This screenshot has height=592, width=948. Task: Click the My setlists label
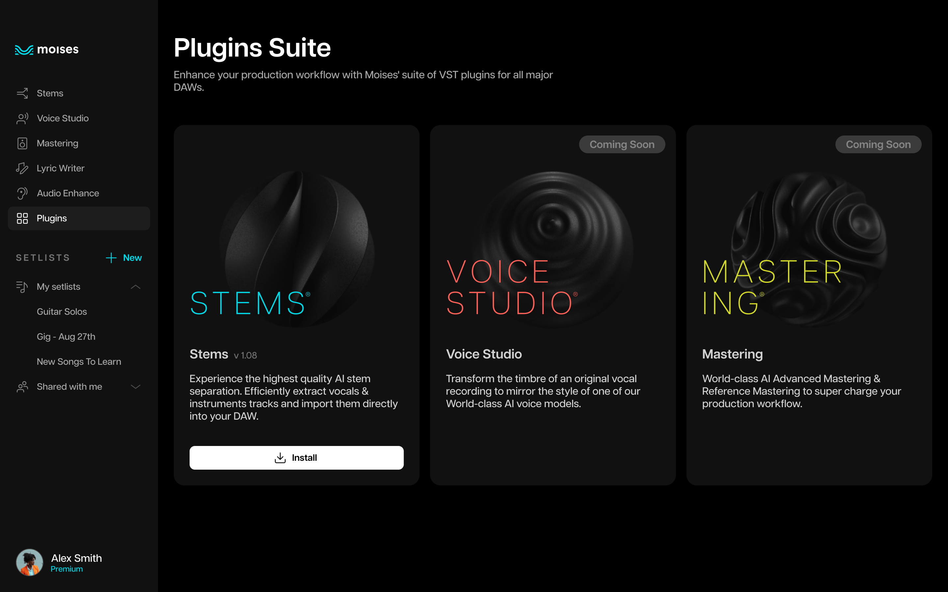point(58,286)
